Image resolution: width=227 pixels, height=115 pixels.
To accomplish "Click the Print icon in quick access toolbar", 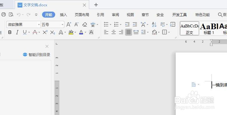I will click(4, 15).
